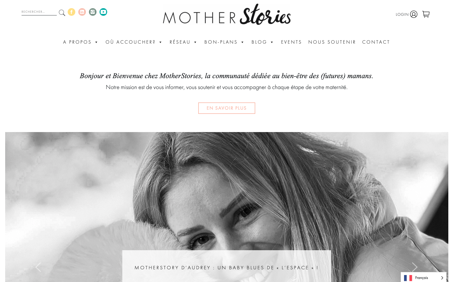Click the search magnifier icon
Image resolution: width=455 pixels, height=282 pixels.
pyautogui.click(x=62, y=13)
